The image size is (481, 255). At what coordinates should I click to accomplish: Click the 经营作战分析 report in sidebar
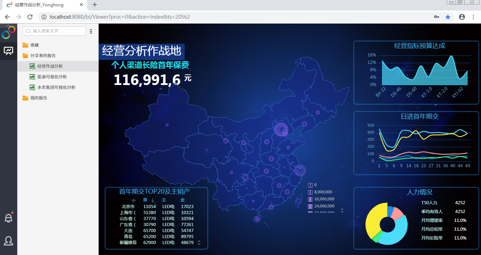[x=50, y=66]
